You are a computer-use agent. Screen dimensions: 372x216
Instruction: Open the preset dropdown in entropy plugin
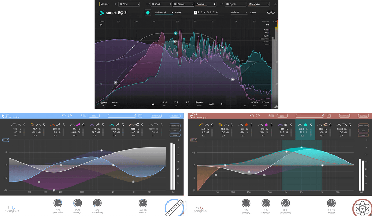[x=310, y=116]
